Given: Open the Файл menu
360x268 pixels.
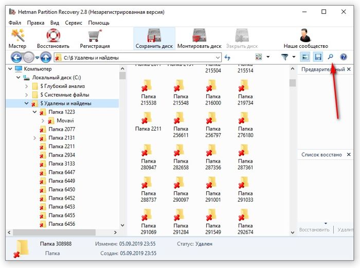Looking at the screenshot, I should (15, 23).
